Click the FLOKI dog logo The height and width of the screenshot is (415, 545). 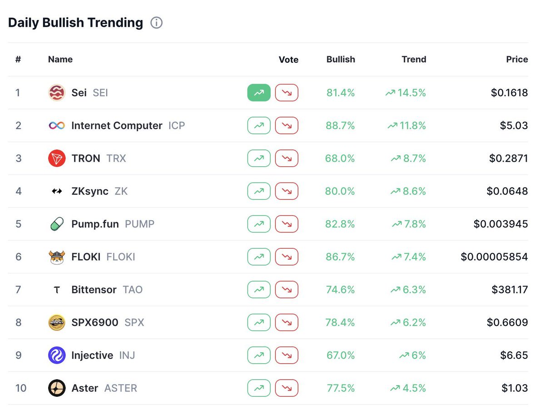pos(57,257)
